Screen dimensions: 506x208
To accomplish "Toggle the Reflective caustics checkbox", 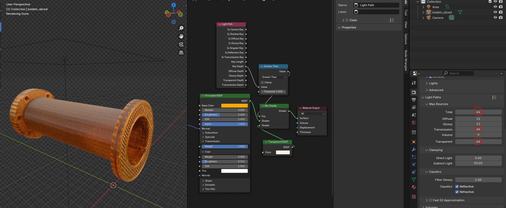I will pos(457,187).
